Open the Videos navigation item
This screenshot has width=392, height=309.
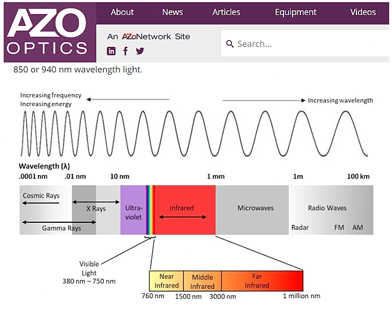(x=362, y=12)
